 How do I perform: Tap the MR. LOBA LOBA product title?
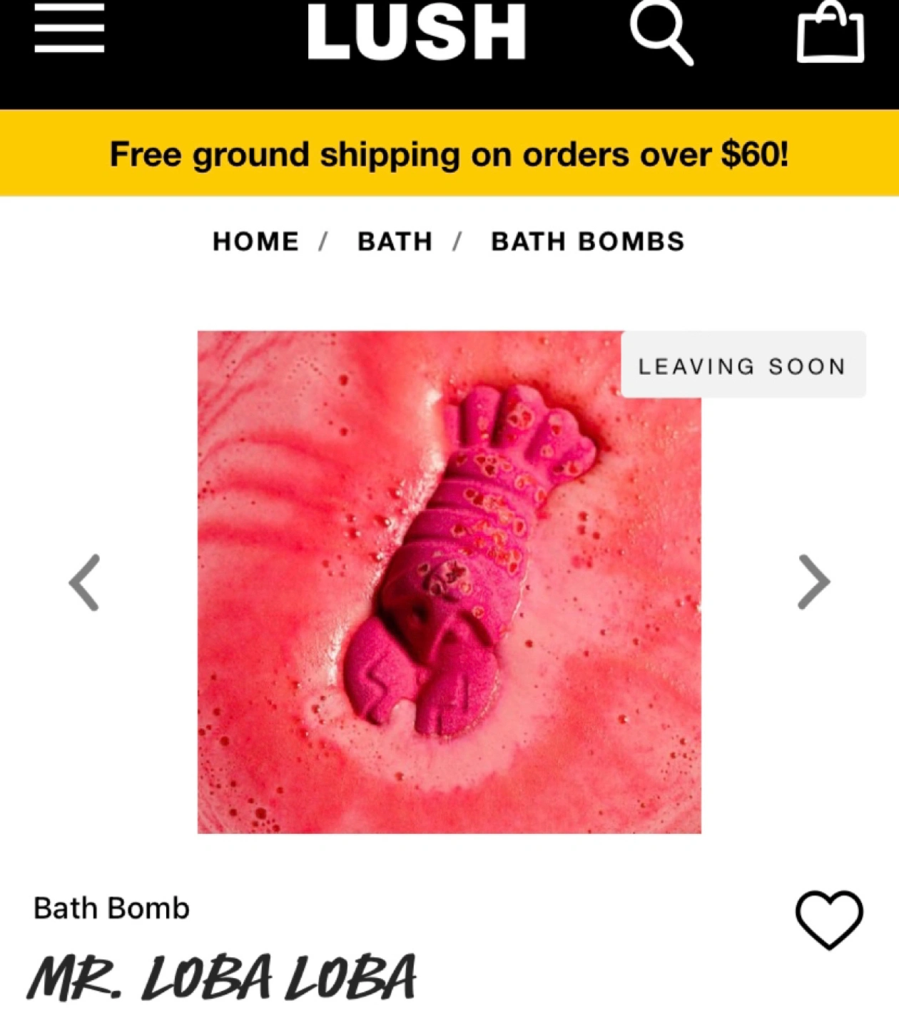point(222,977)
